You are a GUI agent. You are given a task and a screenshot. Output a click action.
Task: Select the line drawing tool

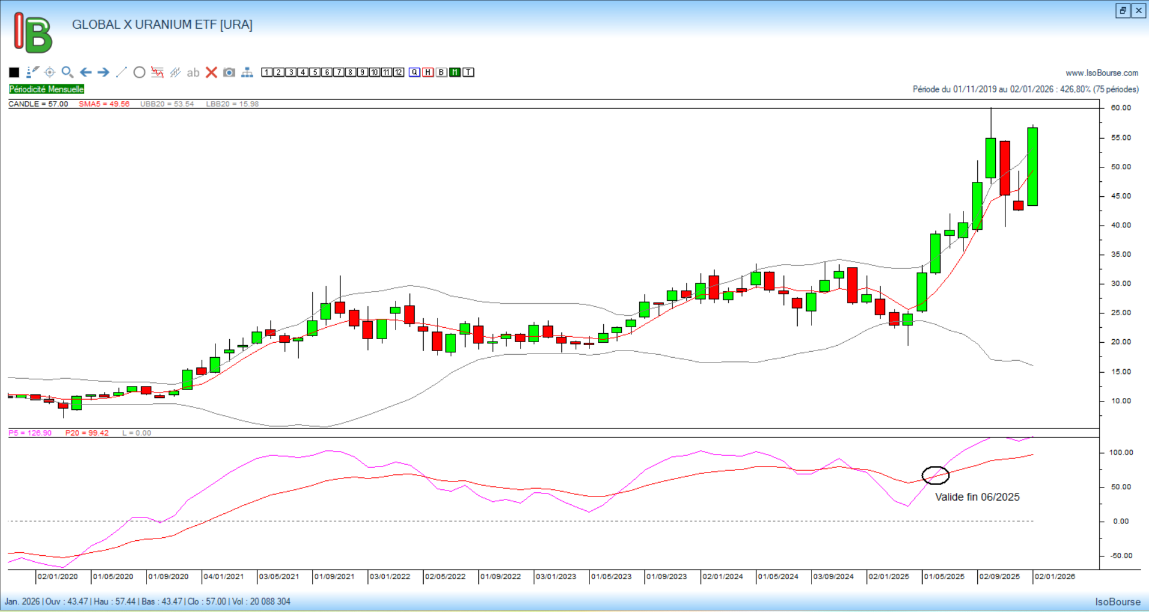click(121, 72)
